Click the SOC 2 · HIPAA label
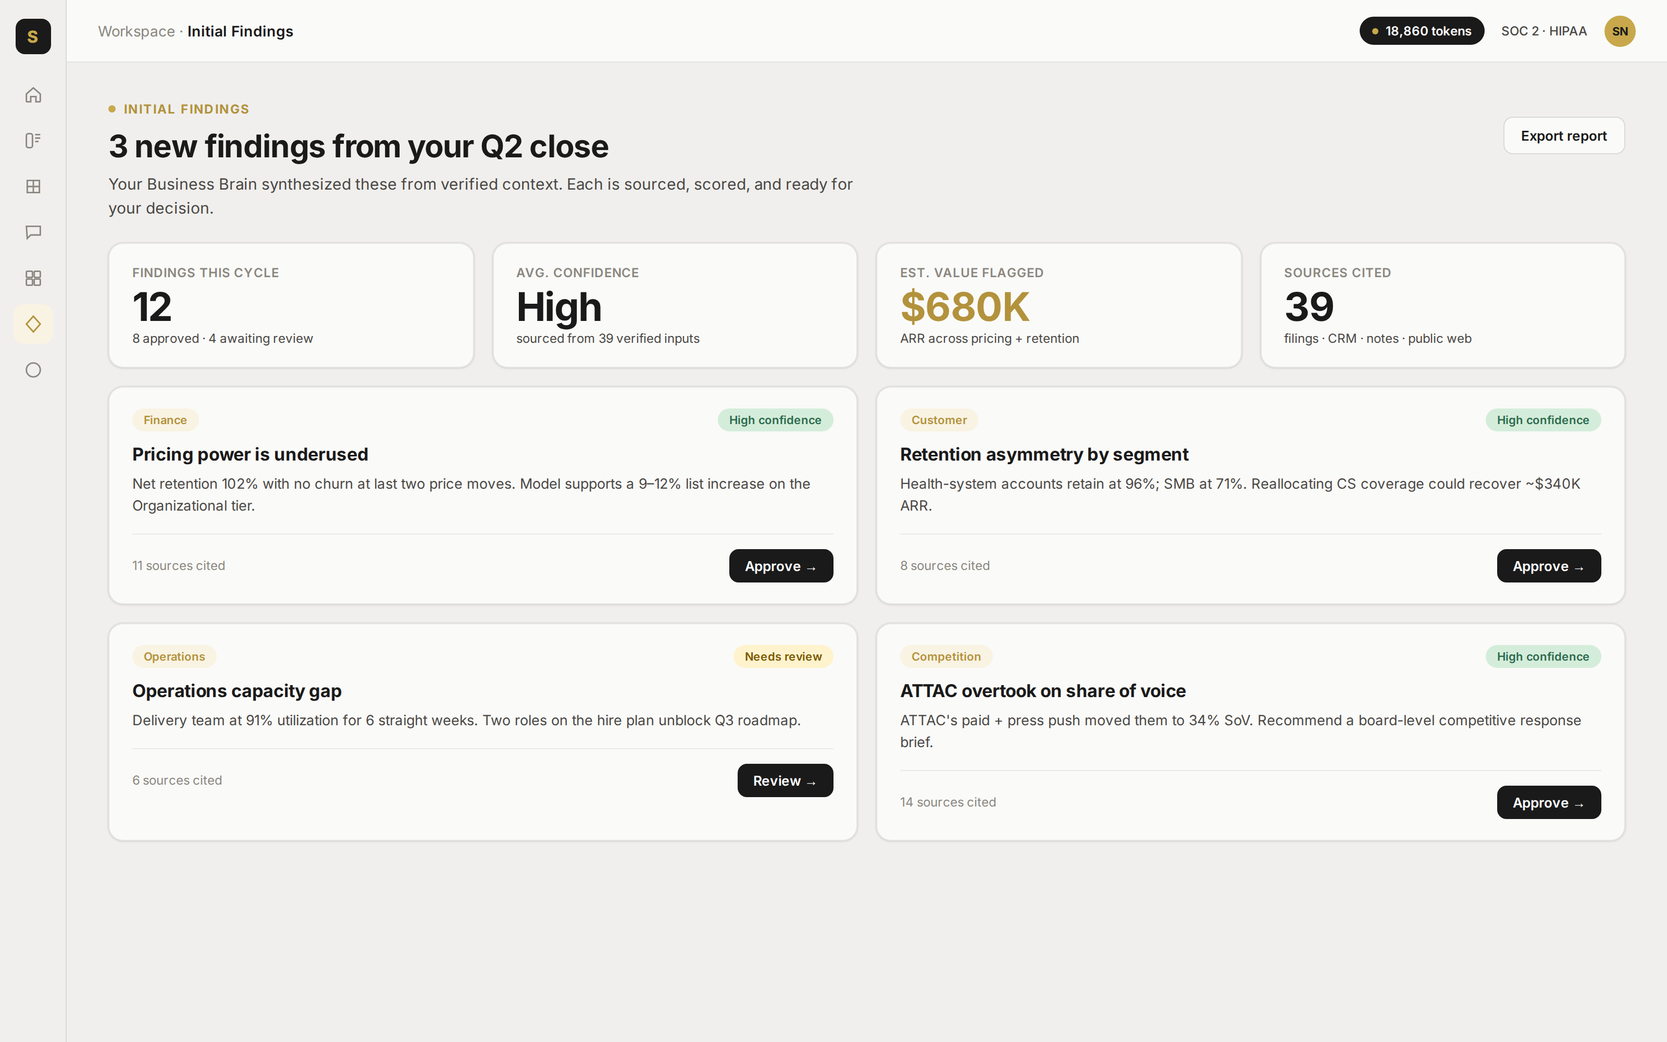Viewport: 1667px width, 1042px height. [x=1544, y=31]
